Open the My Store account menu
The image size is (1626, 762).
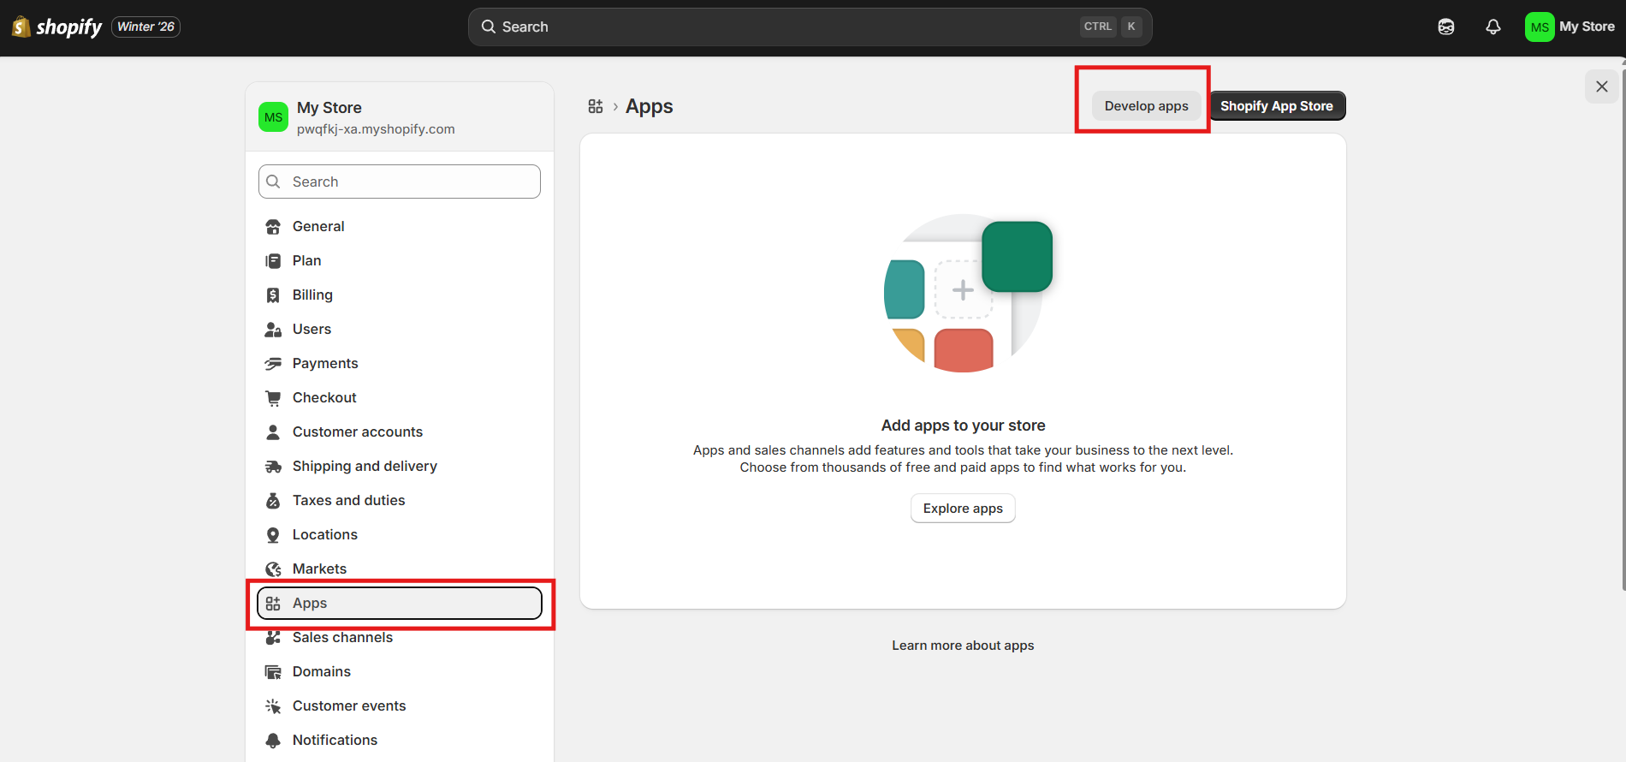(1570, 27)
